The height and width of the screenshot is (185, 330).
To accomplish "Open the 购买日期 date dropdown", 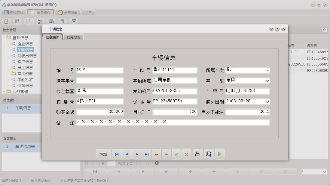I will tap(267, 101).
